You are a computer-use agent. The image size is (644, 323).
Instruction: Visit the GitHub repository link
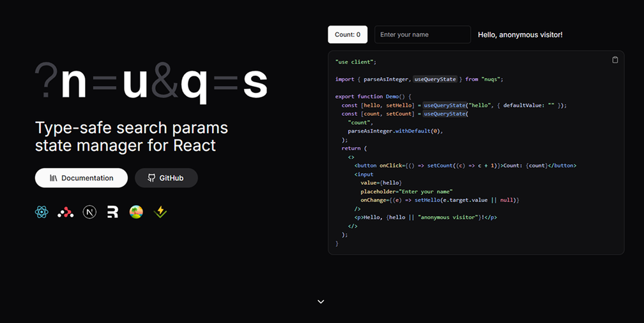point(166,178)
